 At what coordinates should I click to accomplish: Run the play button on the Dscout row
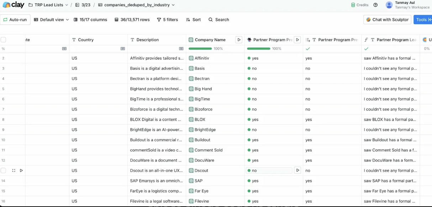(21, 171)
